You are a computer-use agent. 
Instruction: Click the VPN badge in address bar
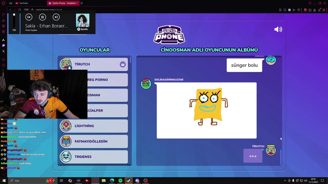click(26, 10)
